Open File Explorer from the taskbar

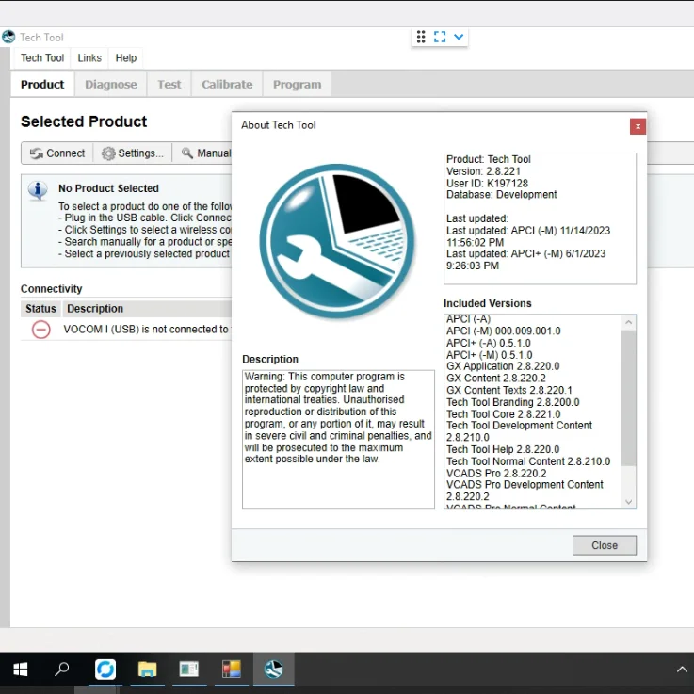click(x=148, y=670)
